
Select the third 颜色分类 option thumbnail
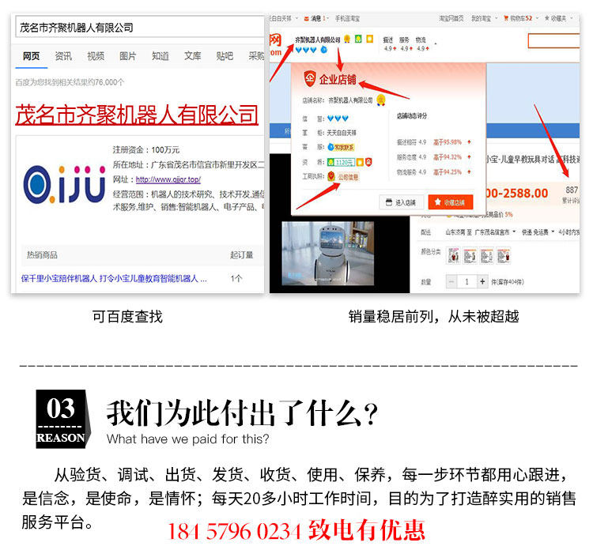pos(487,256)
